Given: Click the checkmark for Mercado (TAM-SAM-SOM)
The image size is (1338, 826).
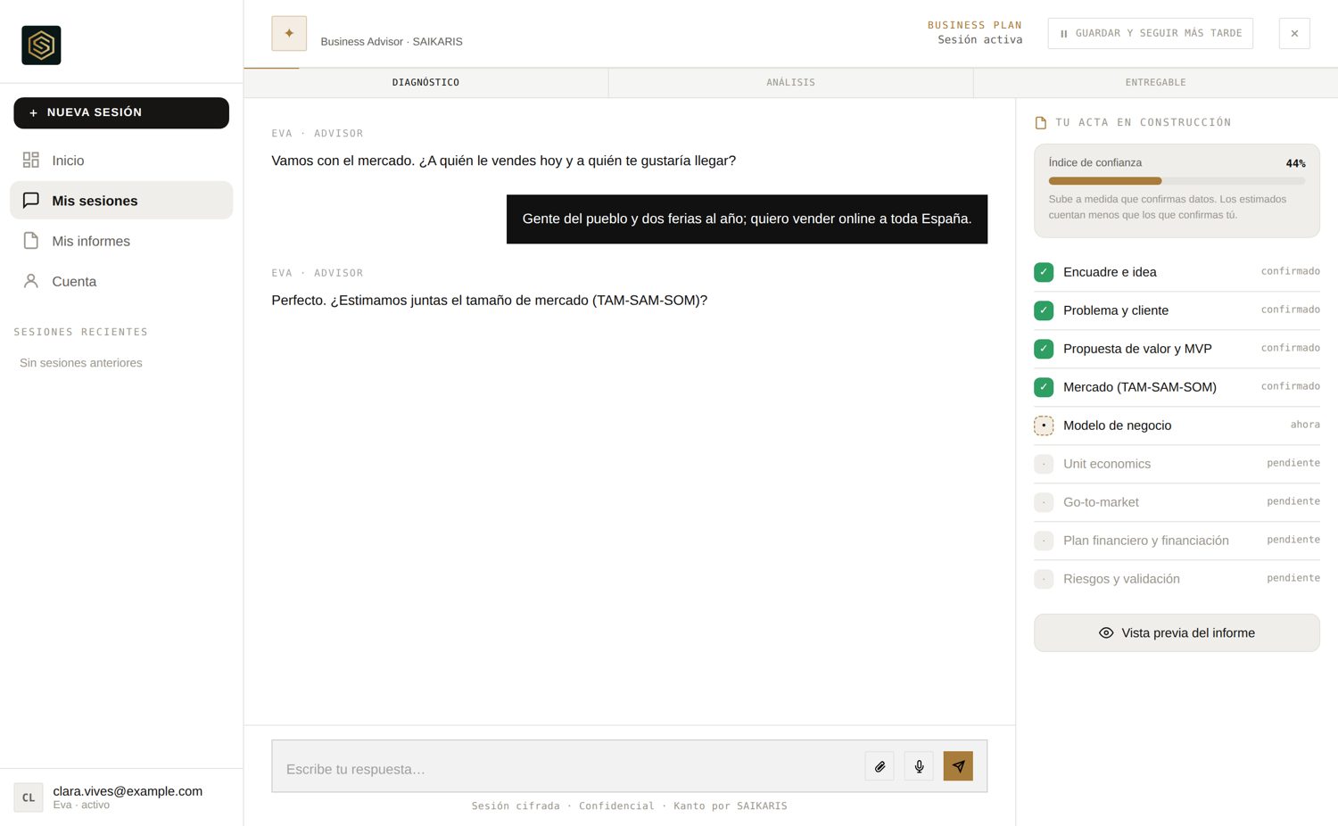Looking at the screenshot, I should click(1044, 387).
